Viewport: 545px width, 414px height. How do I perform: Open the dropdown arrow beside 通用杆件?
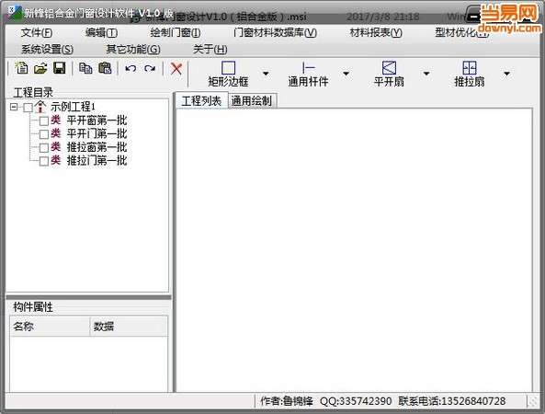(346, 74)
